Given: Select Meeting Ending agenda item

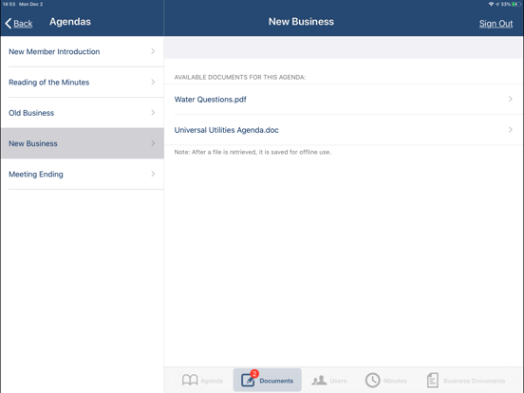Looking at the screenshot, I should pyautogui.click(x=83, y=174).
